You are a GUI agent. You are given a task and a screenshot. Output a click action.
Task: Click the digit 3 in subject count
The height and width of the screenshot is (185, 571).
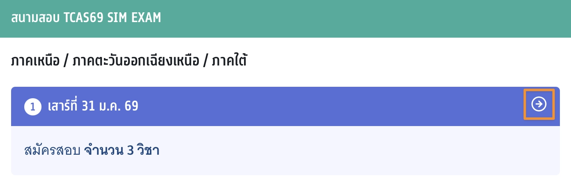coord(130,151)
